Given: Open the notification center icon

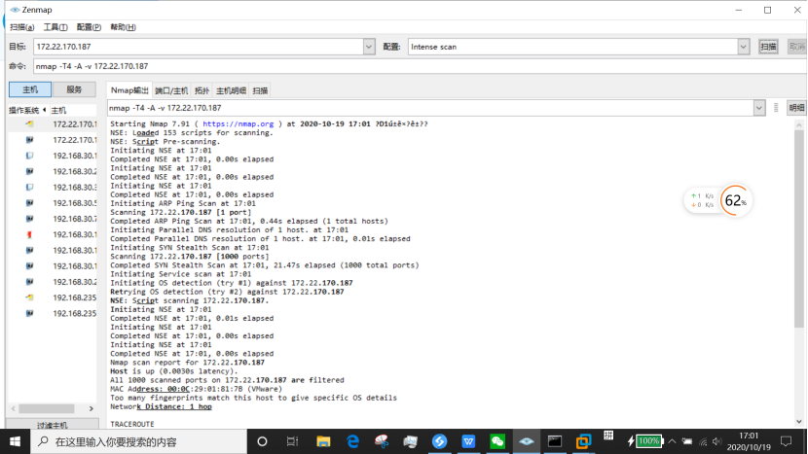Looking at the screenshot, I should pyautogui.click(x=786, y=441).
